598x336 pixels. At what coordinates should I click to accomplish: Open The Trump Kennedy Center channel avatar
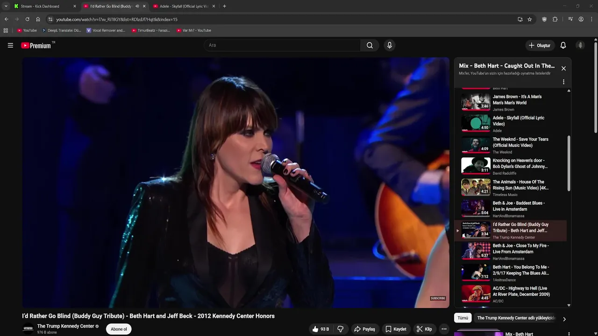28,329
